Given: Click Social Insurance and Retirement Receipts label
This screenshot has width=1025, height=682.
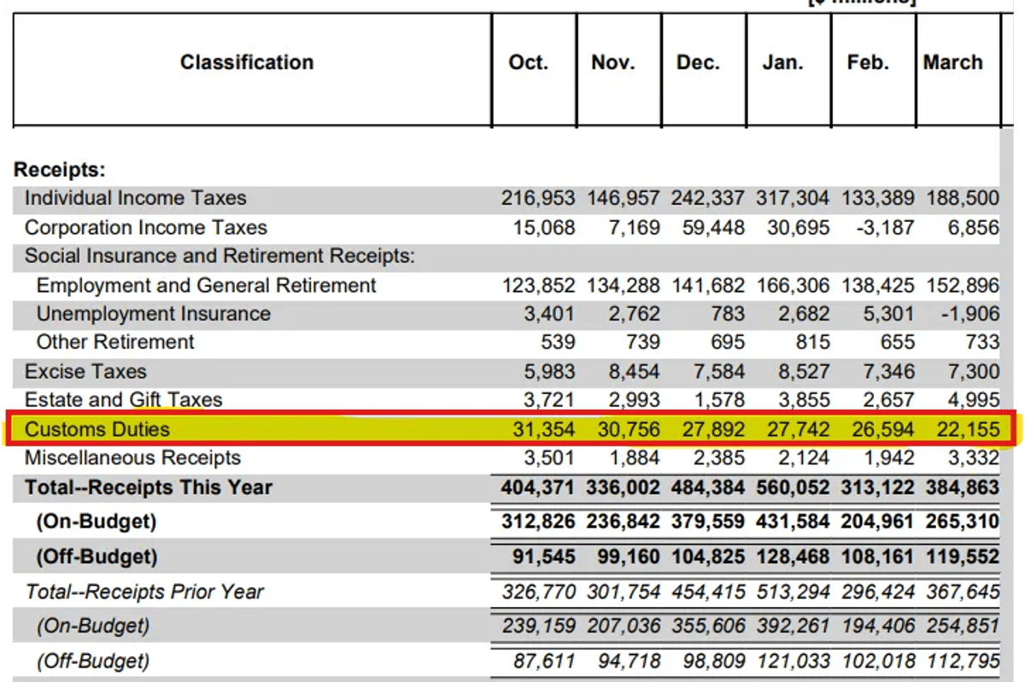Looking at the screenshot, I should coord(220,256).
